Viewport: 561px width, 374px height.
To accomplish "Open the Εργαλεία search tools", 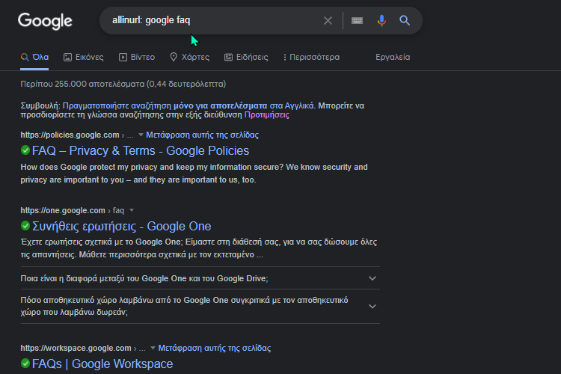I will tap(393, 58).
